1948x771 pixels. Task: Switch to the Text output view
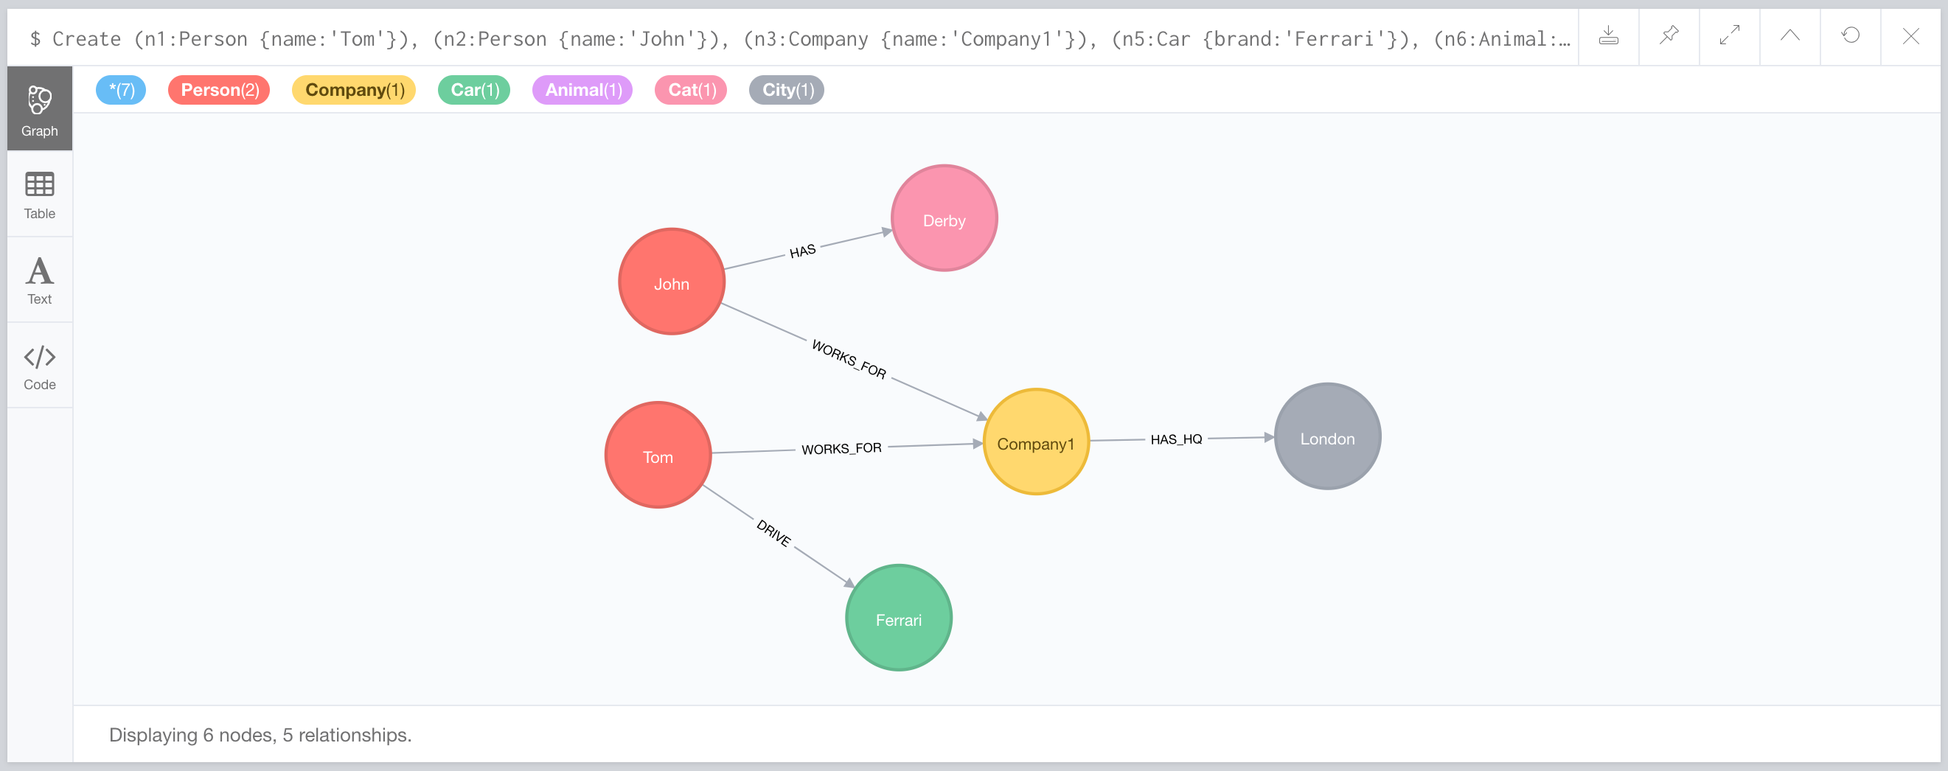tap(39, 279)
